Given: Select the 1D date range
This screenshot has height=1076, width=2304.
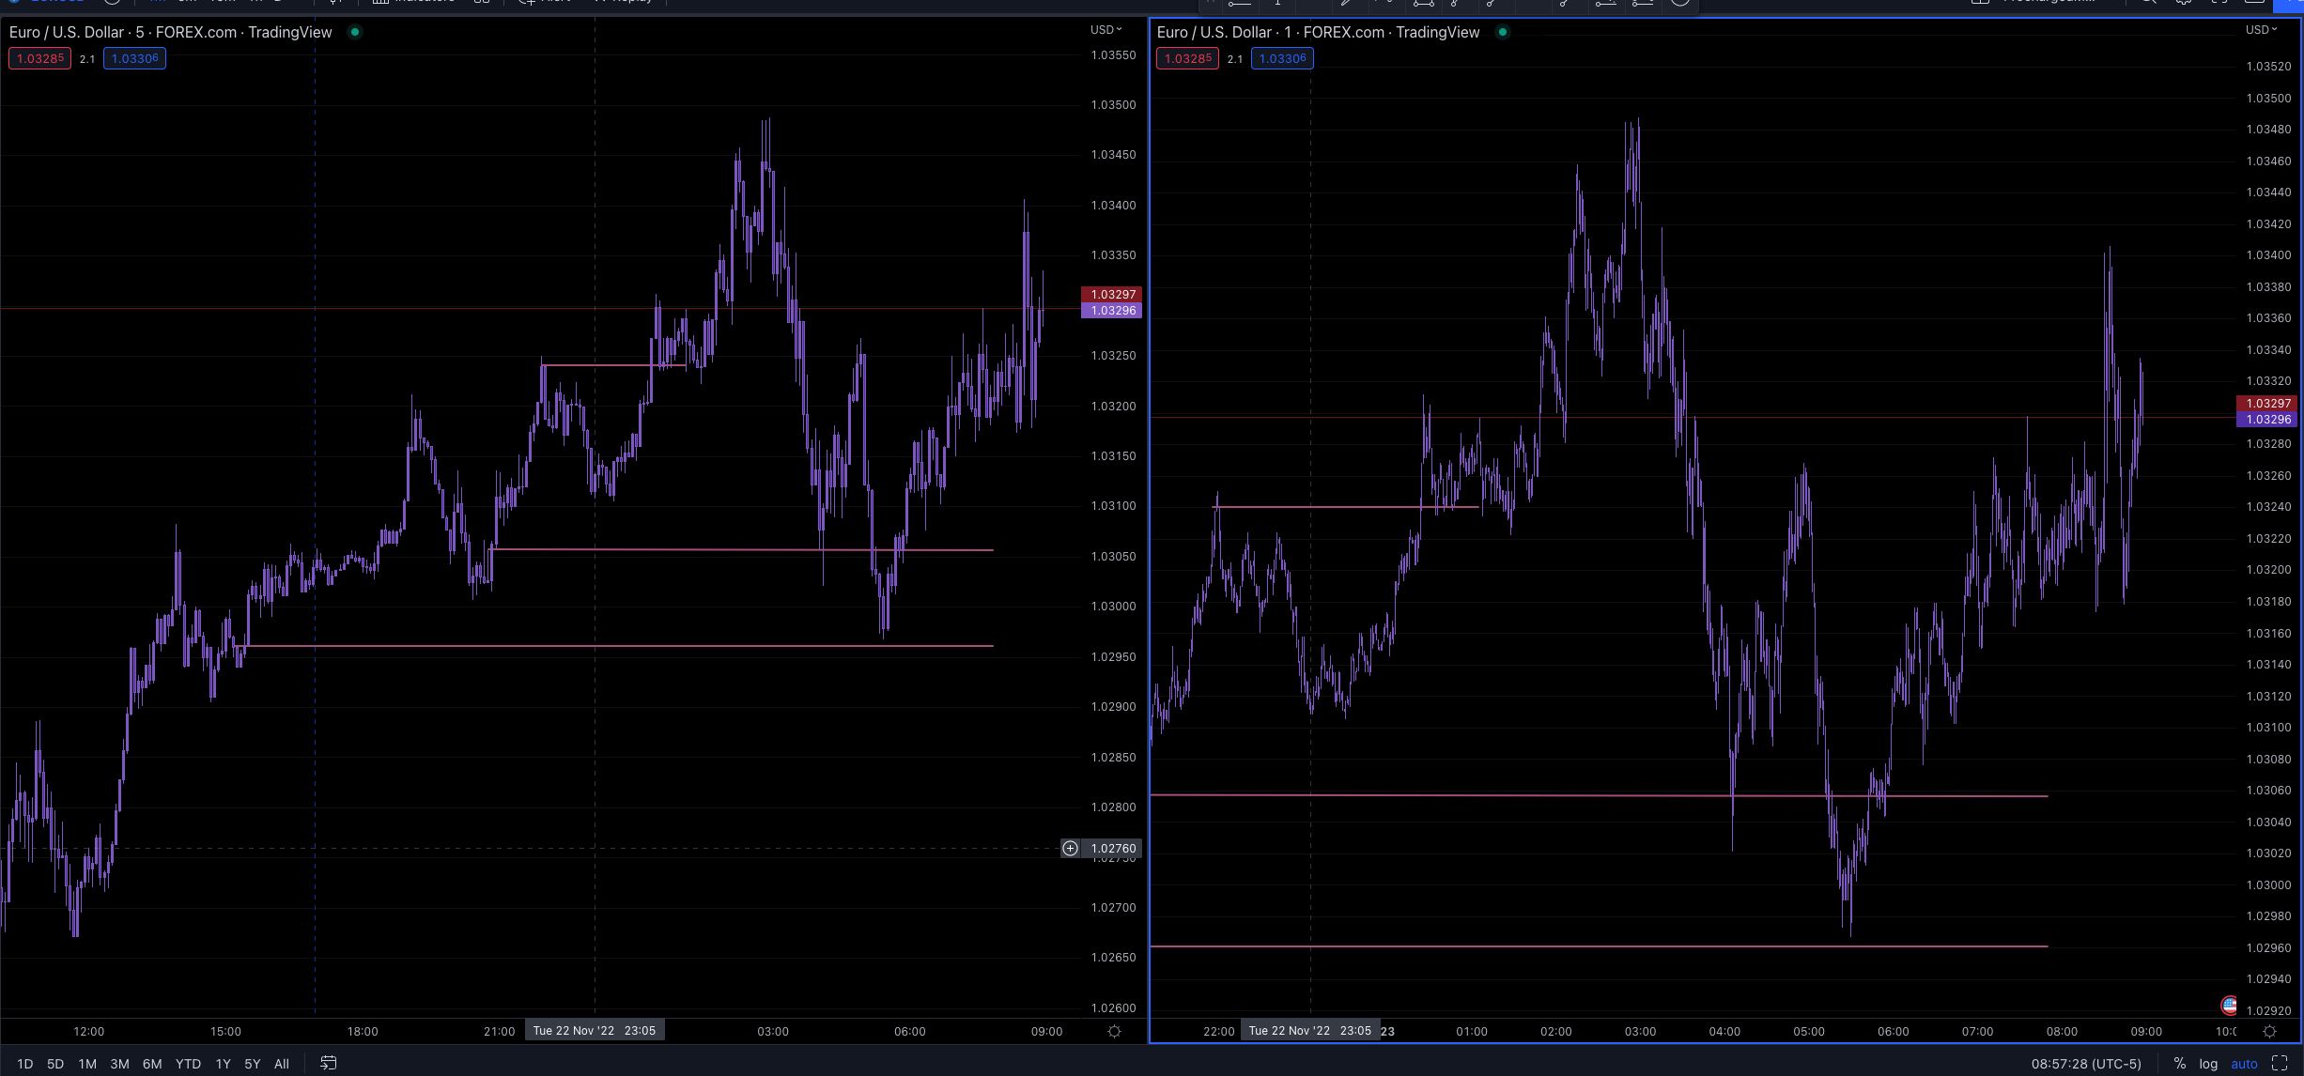Looking at the screenshot, I should (25, 1064).
